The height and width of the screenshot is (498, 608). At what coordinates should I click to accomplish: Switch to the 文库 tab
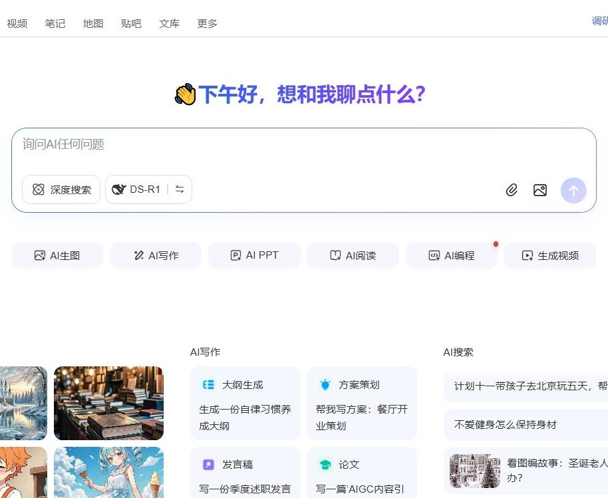169,23
